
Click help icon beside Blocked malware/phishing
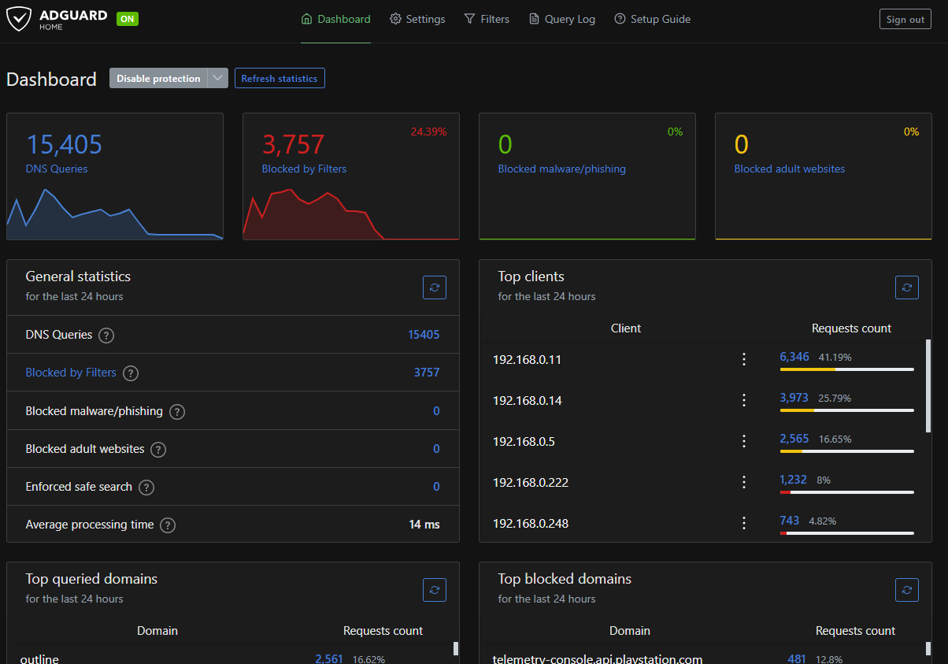coord(177,412)
